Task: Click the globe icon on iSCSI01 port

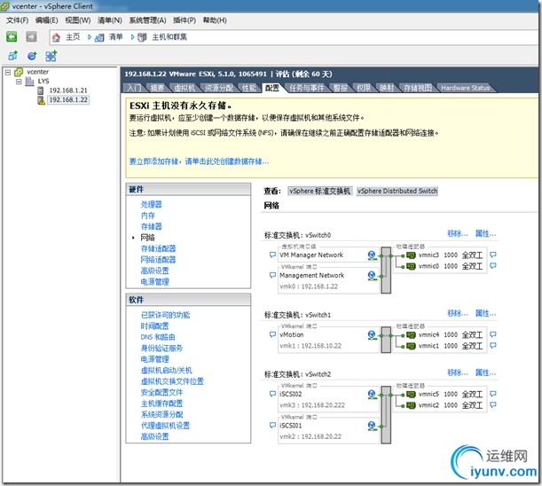Action: (372, 426)
